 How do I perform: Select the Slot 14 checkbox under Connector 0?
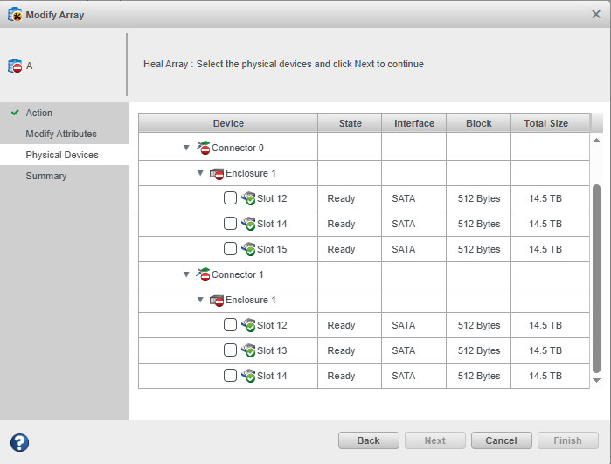[230, 224]
